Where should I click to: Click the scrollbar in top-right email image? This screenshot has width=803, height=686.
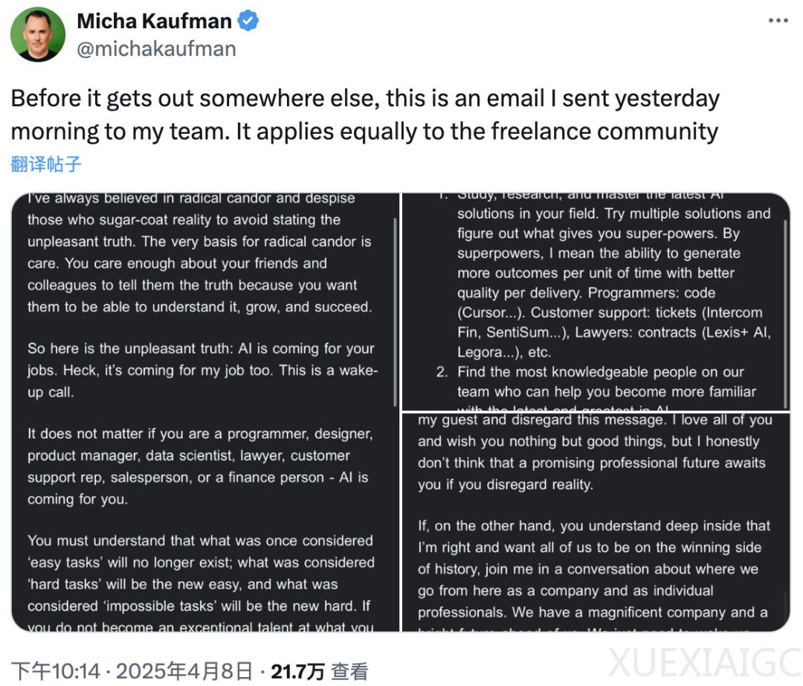pos(785,313)
